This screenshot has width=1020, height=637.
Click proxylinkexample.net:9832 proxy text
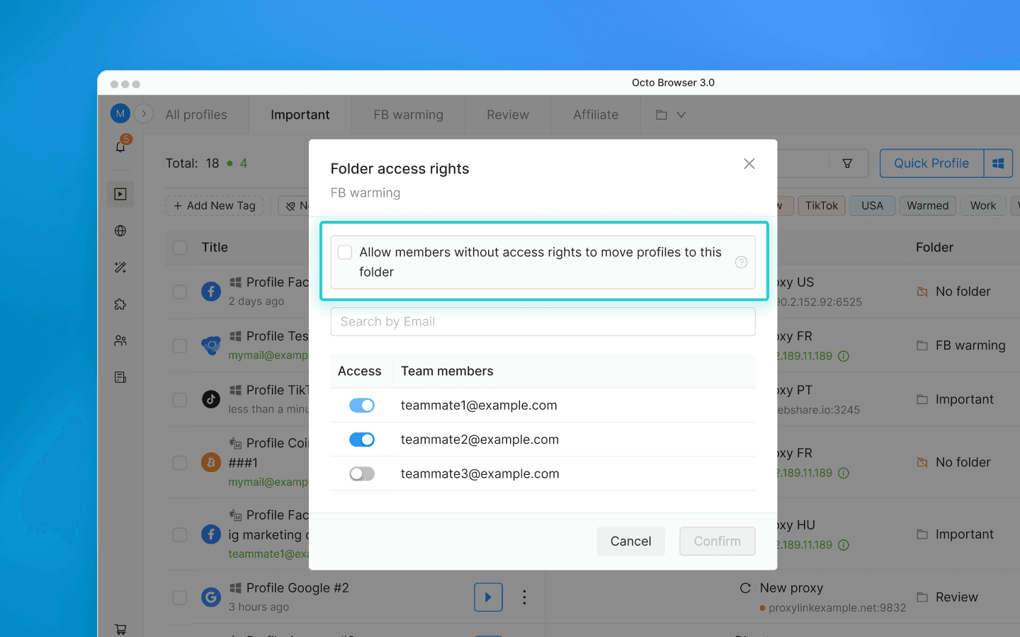837,608
